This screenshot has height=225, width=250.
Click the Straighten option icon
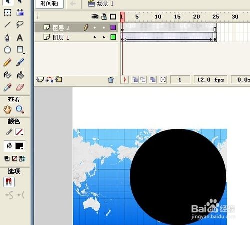[21, 195]
